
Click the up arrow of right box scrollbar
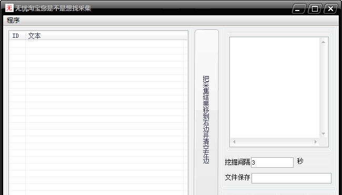pyautogui.click(x=323, y=42)
